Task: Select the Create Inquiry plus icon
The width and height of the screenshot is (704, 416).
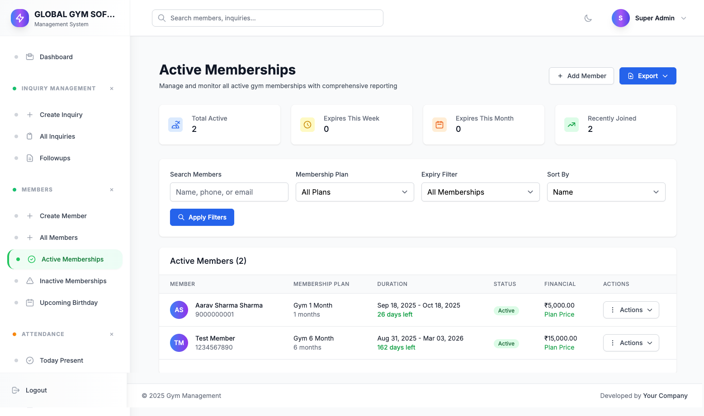Action: pos(29,114)
